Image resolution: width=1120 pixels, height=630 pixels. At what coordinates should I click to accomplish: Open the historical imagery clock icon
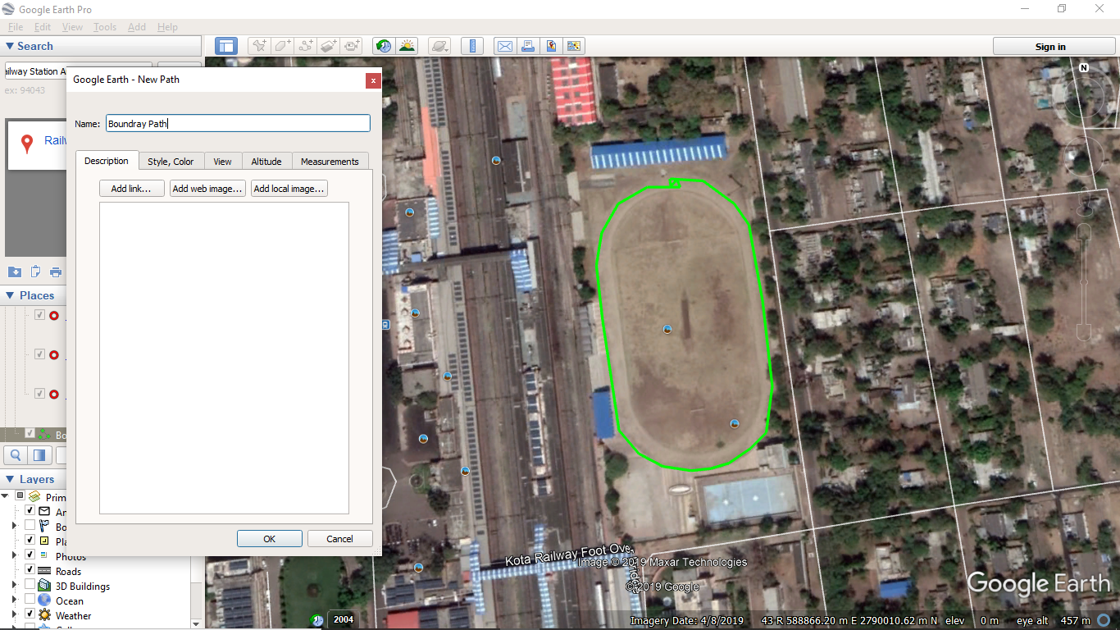click(x=383, y=47)
